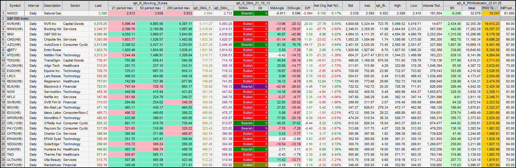The image size is (516, 168).
Task: Click the High column header
Action: pos(398,6)
